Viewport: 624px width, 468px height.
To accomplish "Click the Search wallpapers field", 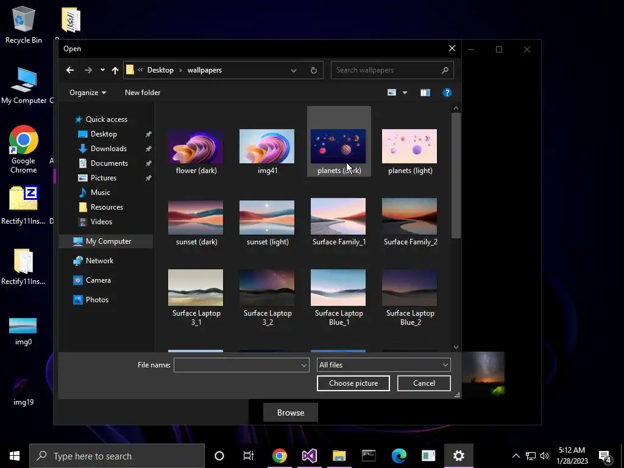I will [392, 70].
